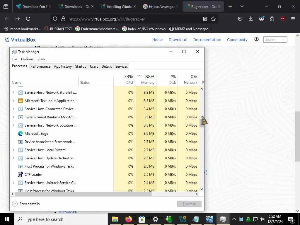Open the Download link on VirtualBox site
The width and height of the screenshot is (300, 225).
pyautogui.click(x=178, y=40)
